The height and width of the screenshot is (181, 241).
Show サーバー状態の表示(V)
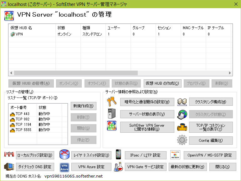147,114
